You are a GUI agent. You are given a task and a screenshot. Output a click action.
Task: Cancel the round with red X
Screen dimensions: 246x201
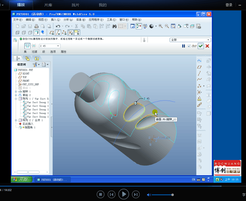click(207, 46)
